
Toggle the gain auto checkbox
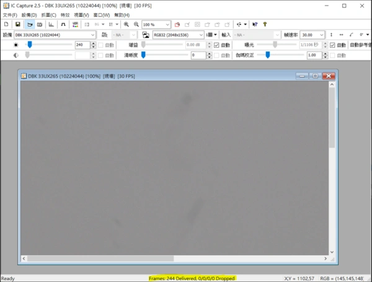pyautogui.click(x=217, y=45)
